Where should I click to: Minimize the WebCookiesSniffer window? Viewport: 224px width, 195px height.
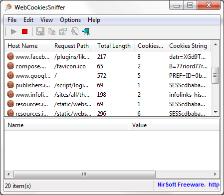(x=177, y=5)
